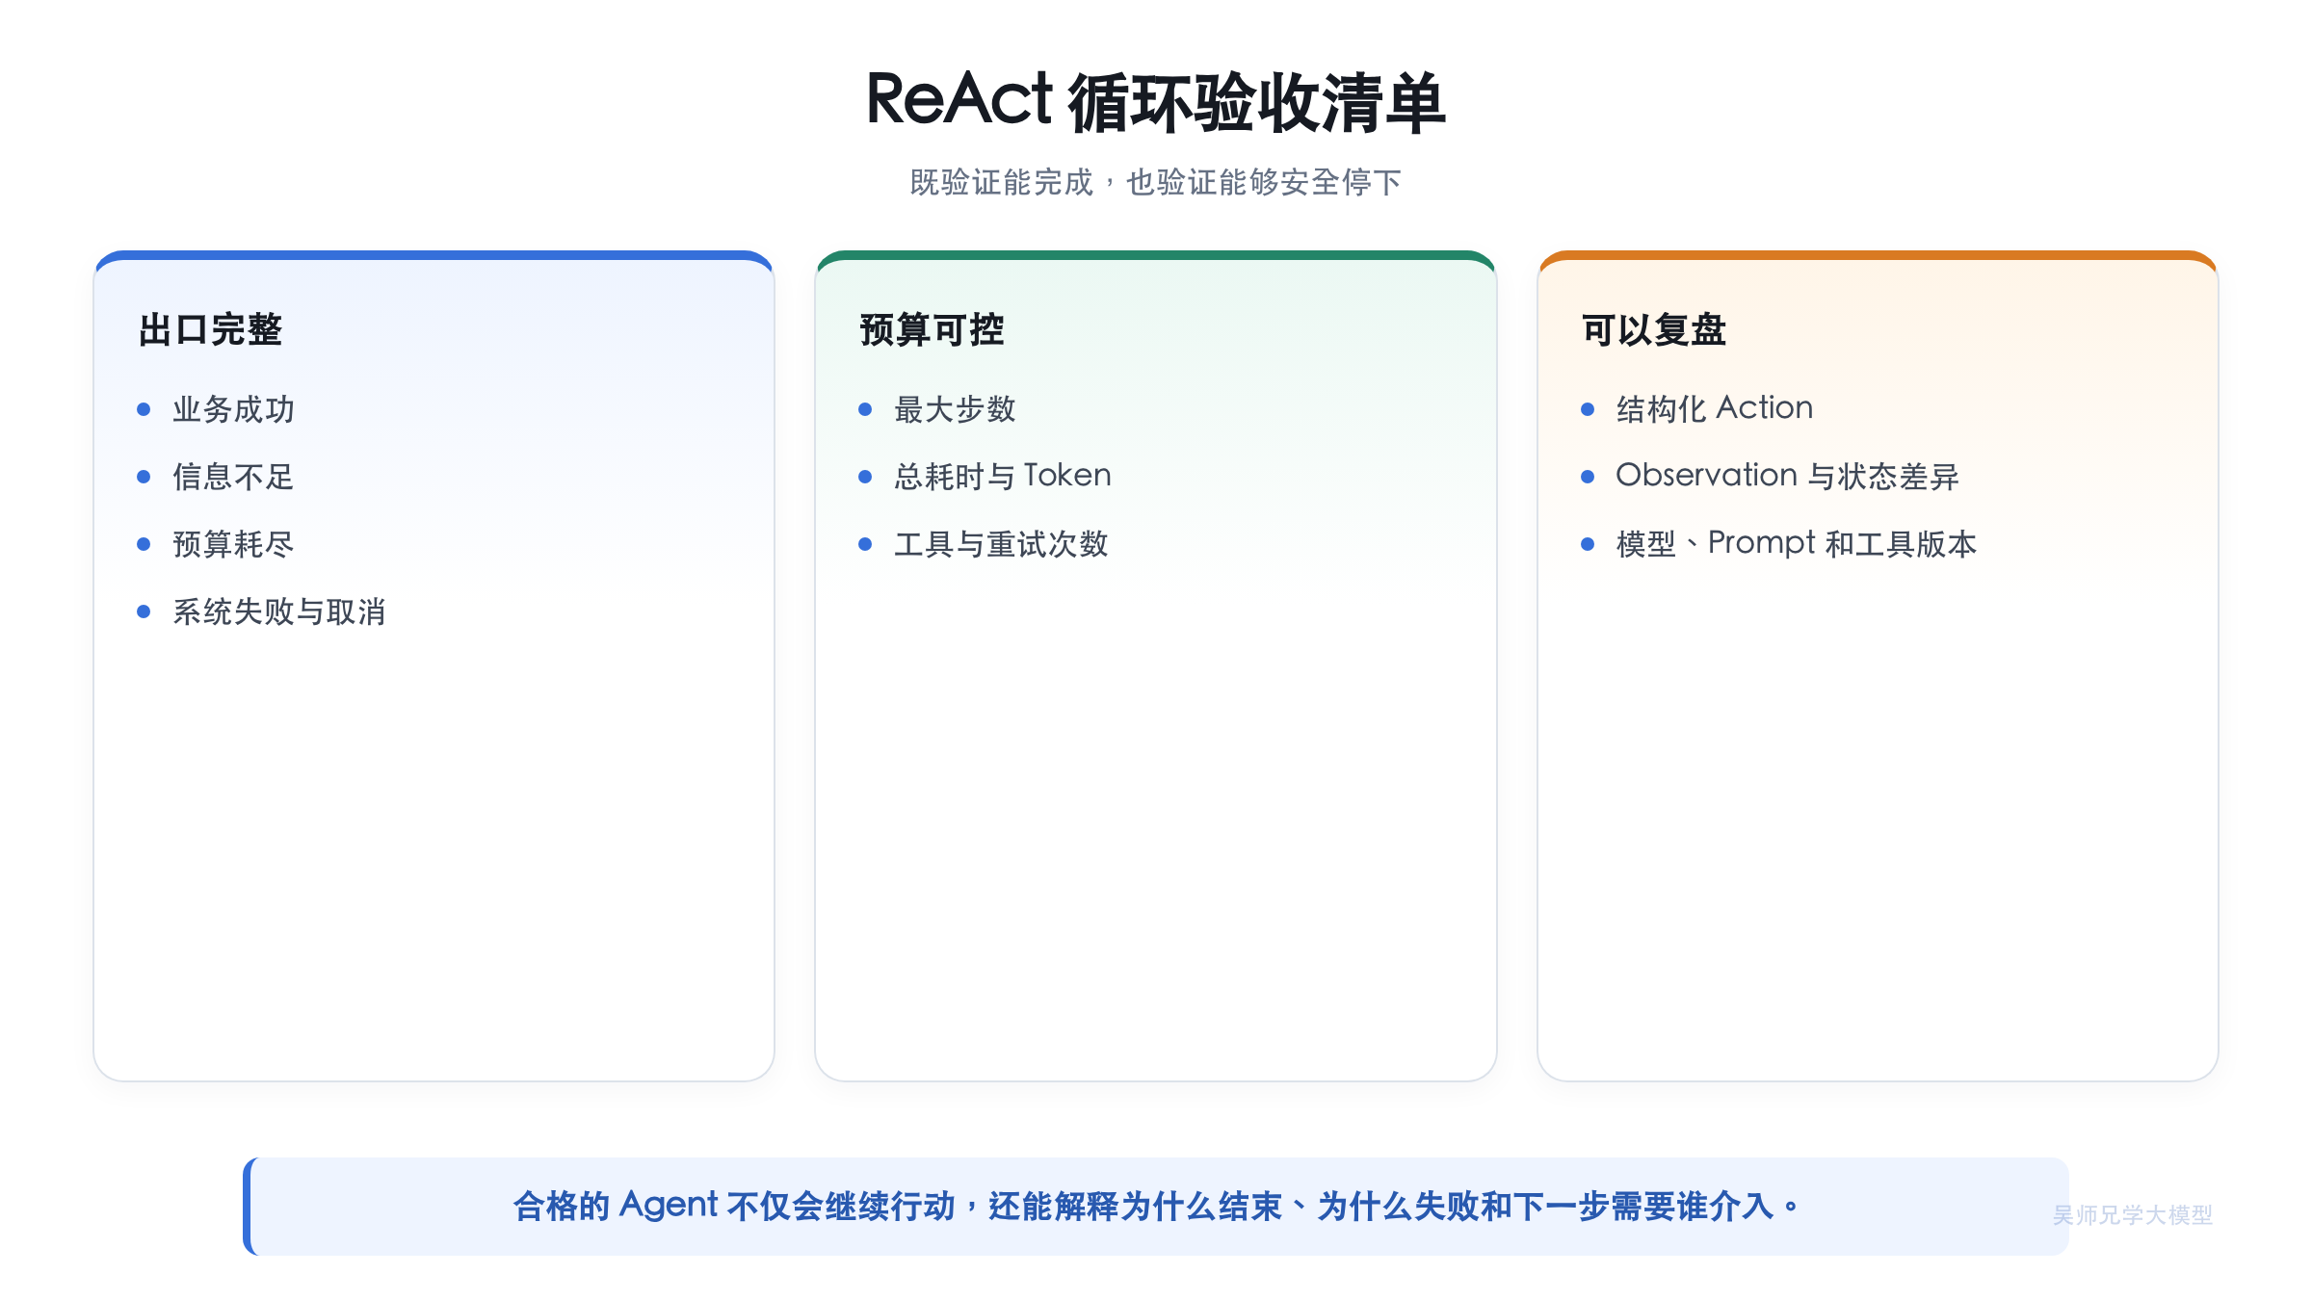Click the list item 'Observation 与状态差异'

click(x=1788, y=477)
